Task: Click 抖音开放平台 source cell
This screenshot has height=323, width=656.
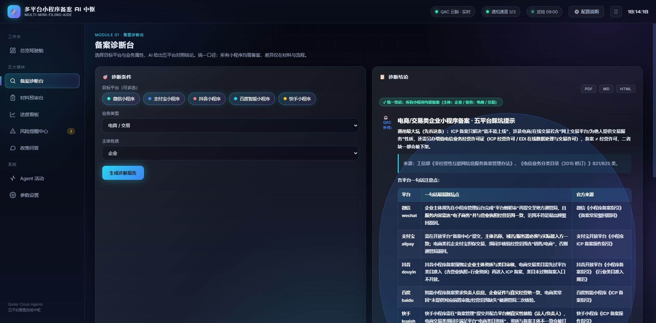Action: 602,272
